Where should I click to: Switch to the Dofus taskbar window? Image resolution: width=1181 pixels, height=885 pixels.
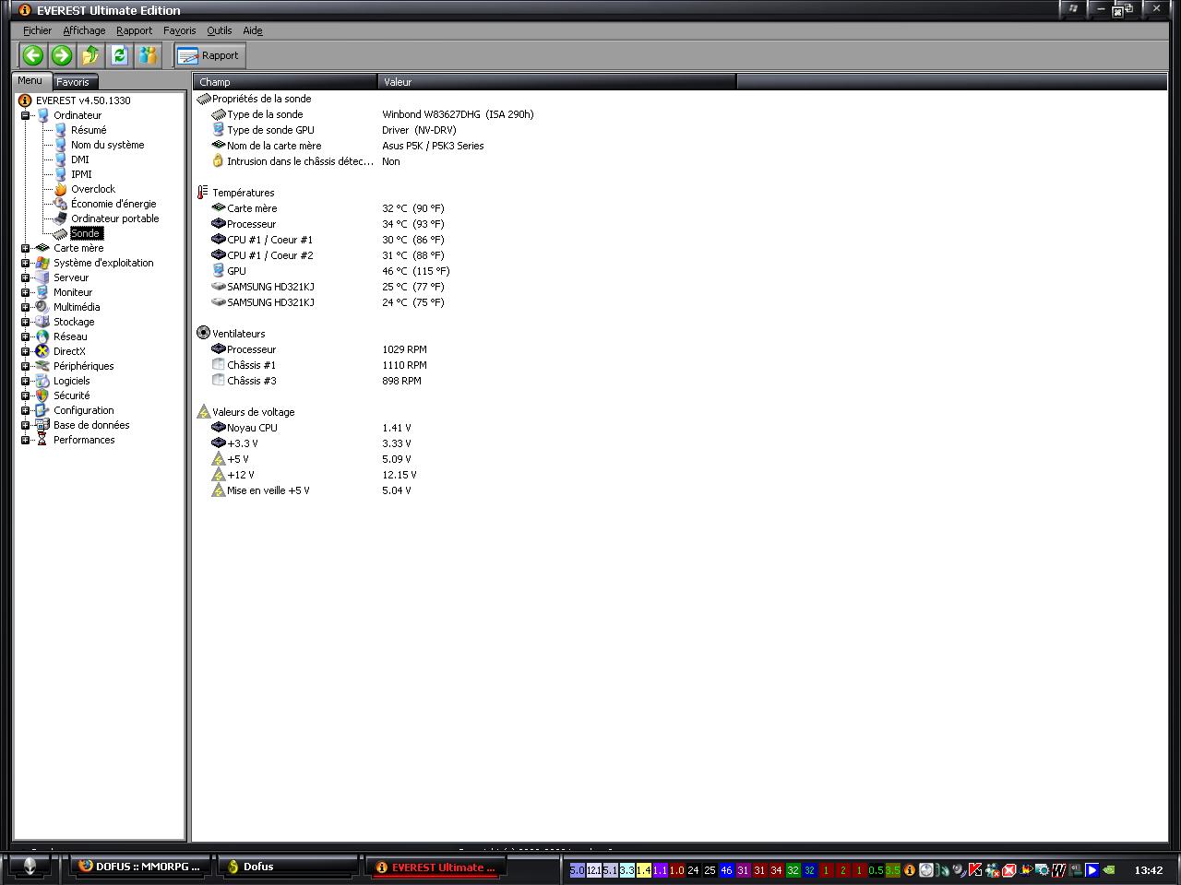[x=288, y=867]
